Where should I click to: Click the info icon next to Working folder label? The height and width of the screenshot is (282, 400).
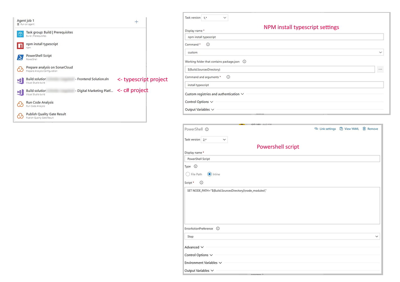tap(245, 62)
